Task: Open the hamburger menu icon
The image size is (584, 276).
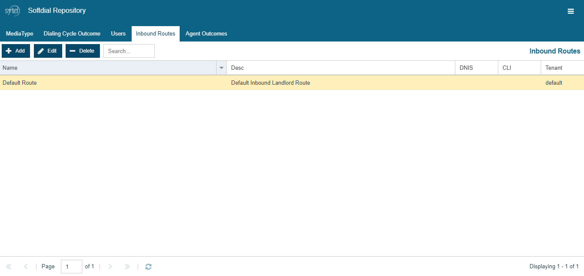Action: [x=571, y=11]
